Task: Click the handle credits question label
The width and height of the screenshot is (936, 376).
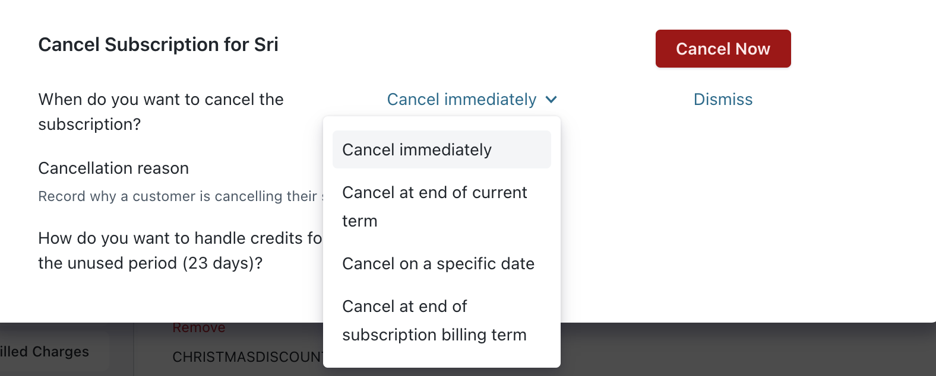Action: tap(179, 238)
